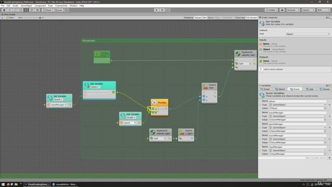
Task: Click the green output port of Get Variable Object node
Action: [114, 92]
